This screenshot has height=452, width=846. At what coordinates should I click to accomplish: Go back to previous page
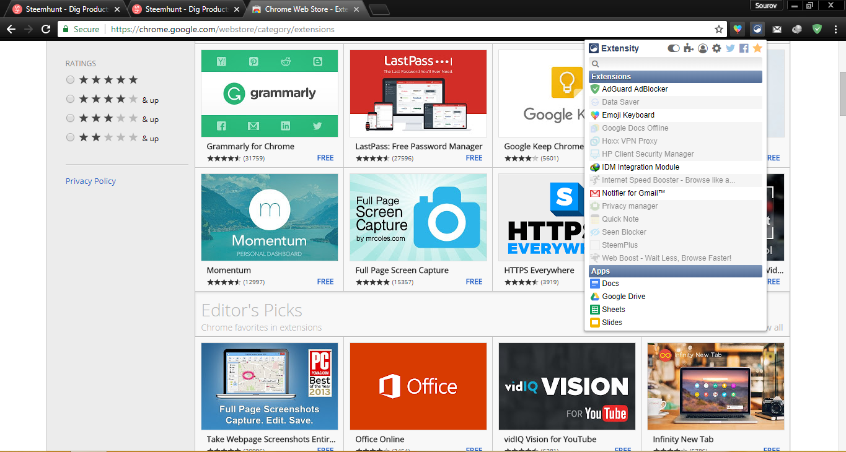11,29
